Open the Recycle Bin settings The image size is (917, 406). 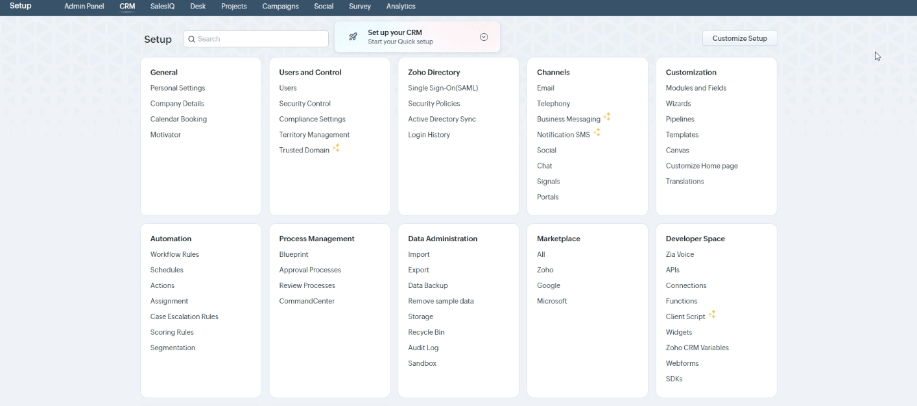tap(426, 331)
